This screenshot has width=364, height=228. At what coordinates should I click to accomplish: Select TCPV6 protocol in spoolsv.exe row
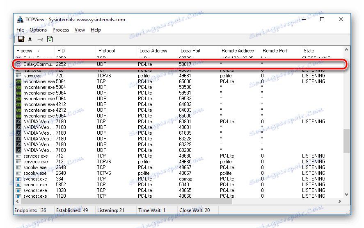pos(104,173)
